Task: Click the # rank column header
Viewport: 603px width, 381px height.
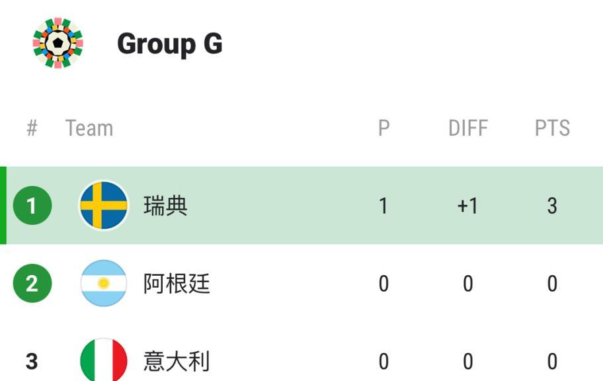Action: [x=32, y=128]
